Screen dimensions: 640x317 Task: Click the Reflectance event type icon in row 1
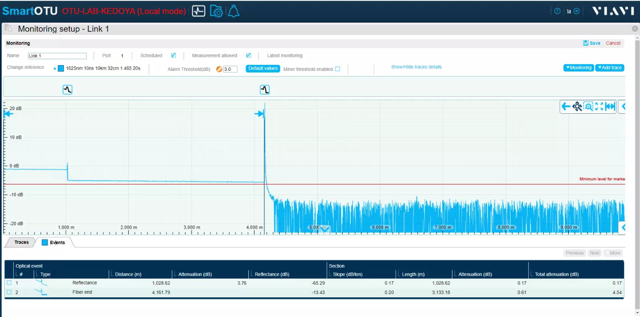(41, 283)
